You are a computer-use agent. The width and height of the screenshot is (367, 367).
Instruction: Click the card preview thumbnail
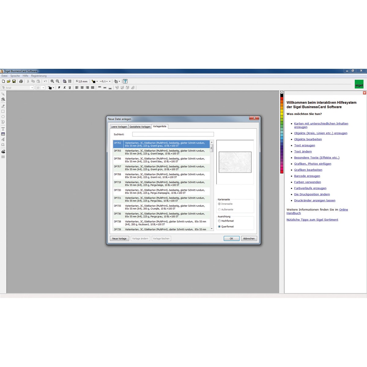tap(235, 162)
